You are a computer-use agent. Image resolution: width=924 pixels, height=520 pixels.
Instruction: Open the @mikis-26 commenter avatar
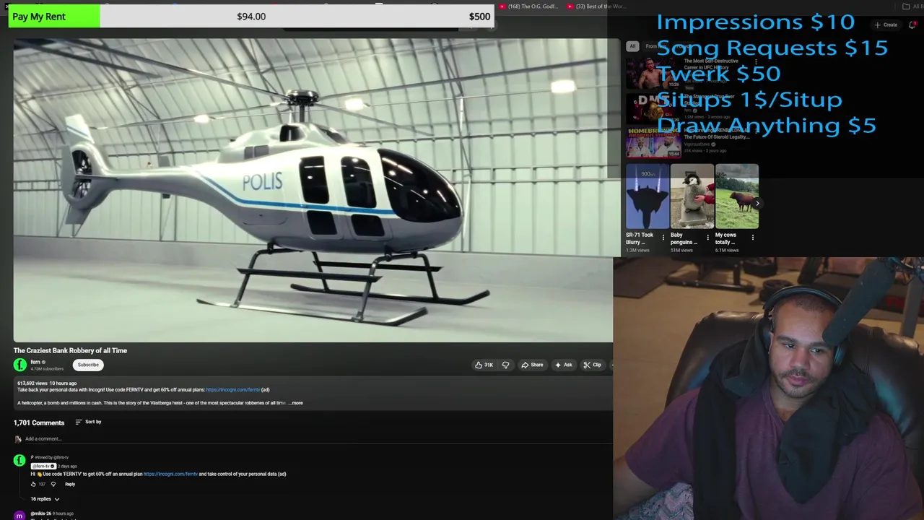[x=19, y=515]
